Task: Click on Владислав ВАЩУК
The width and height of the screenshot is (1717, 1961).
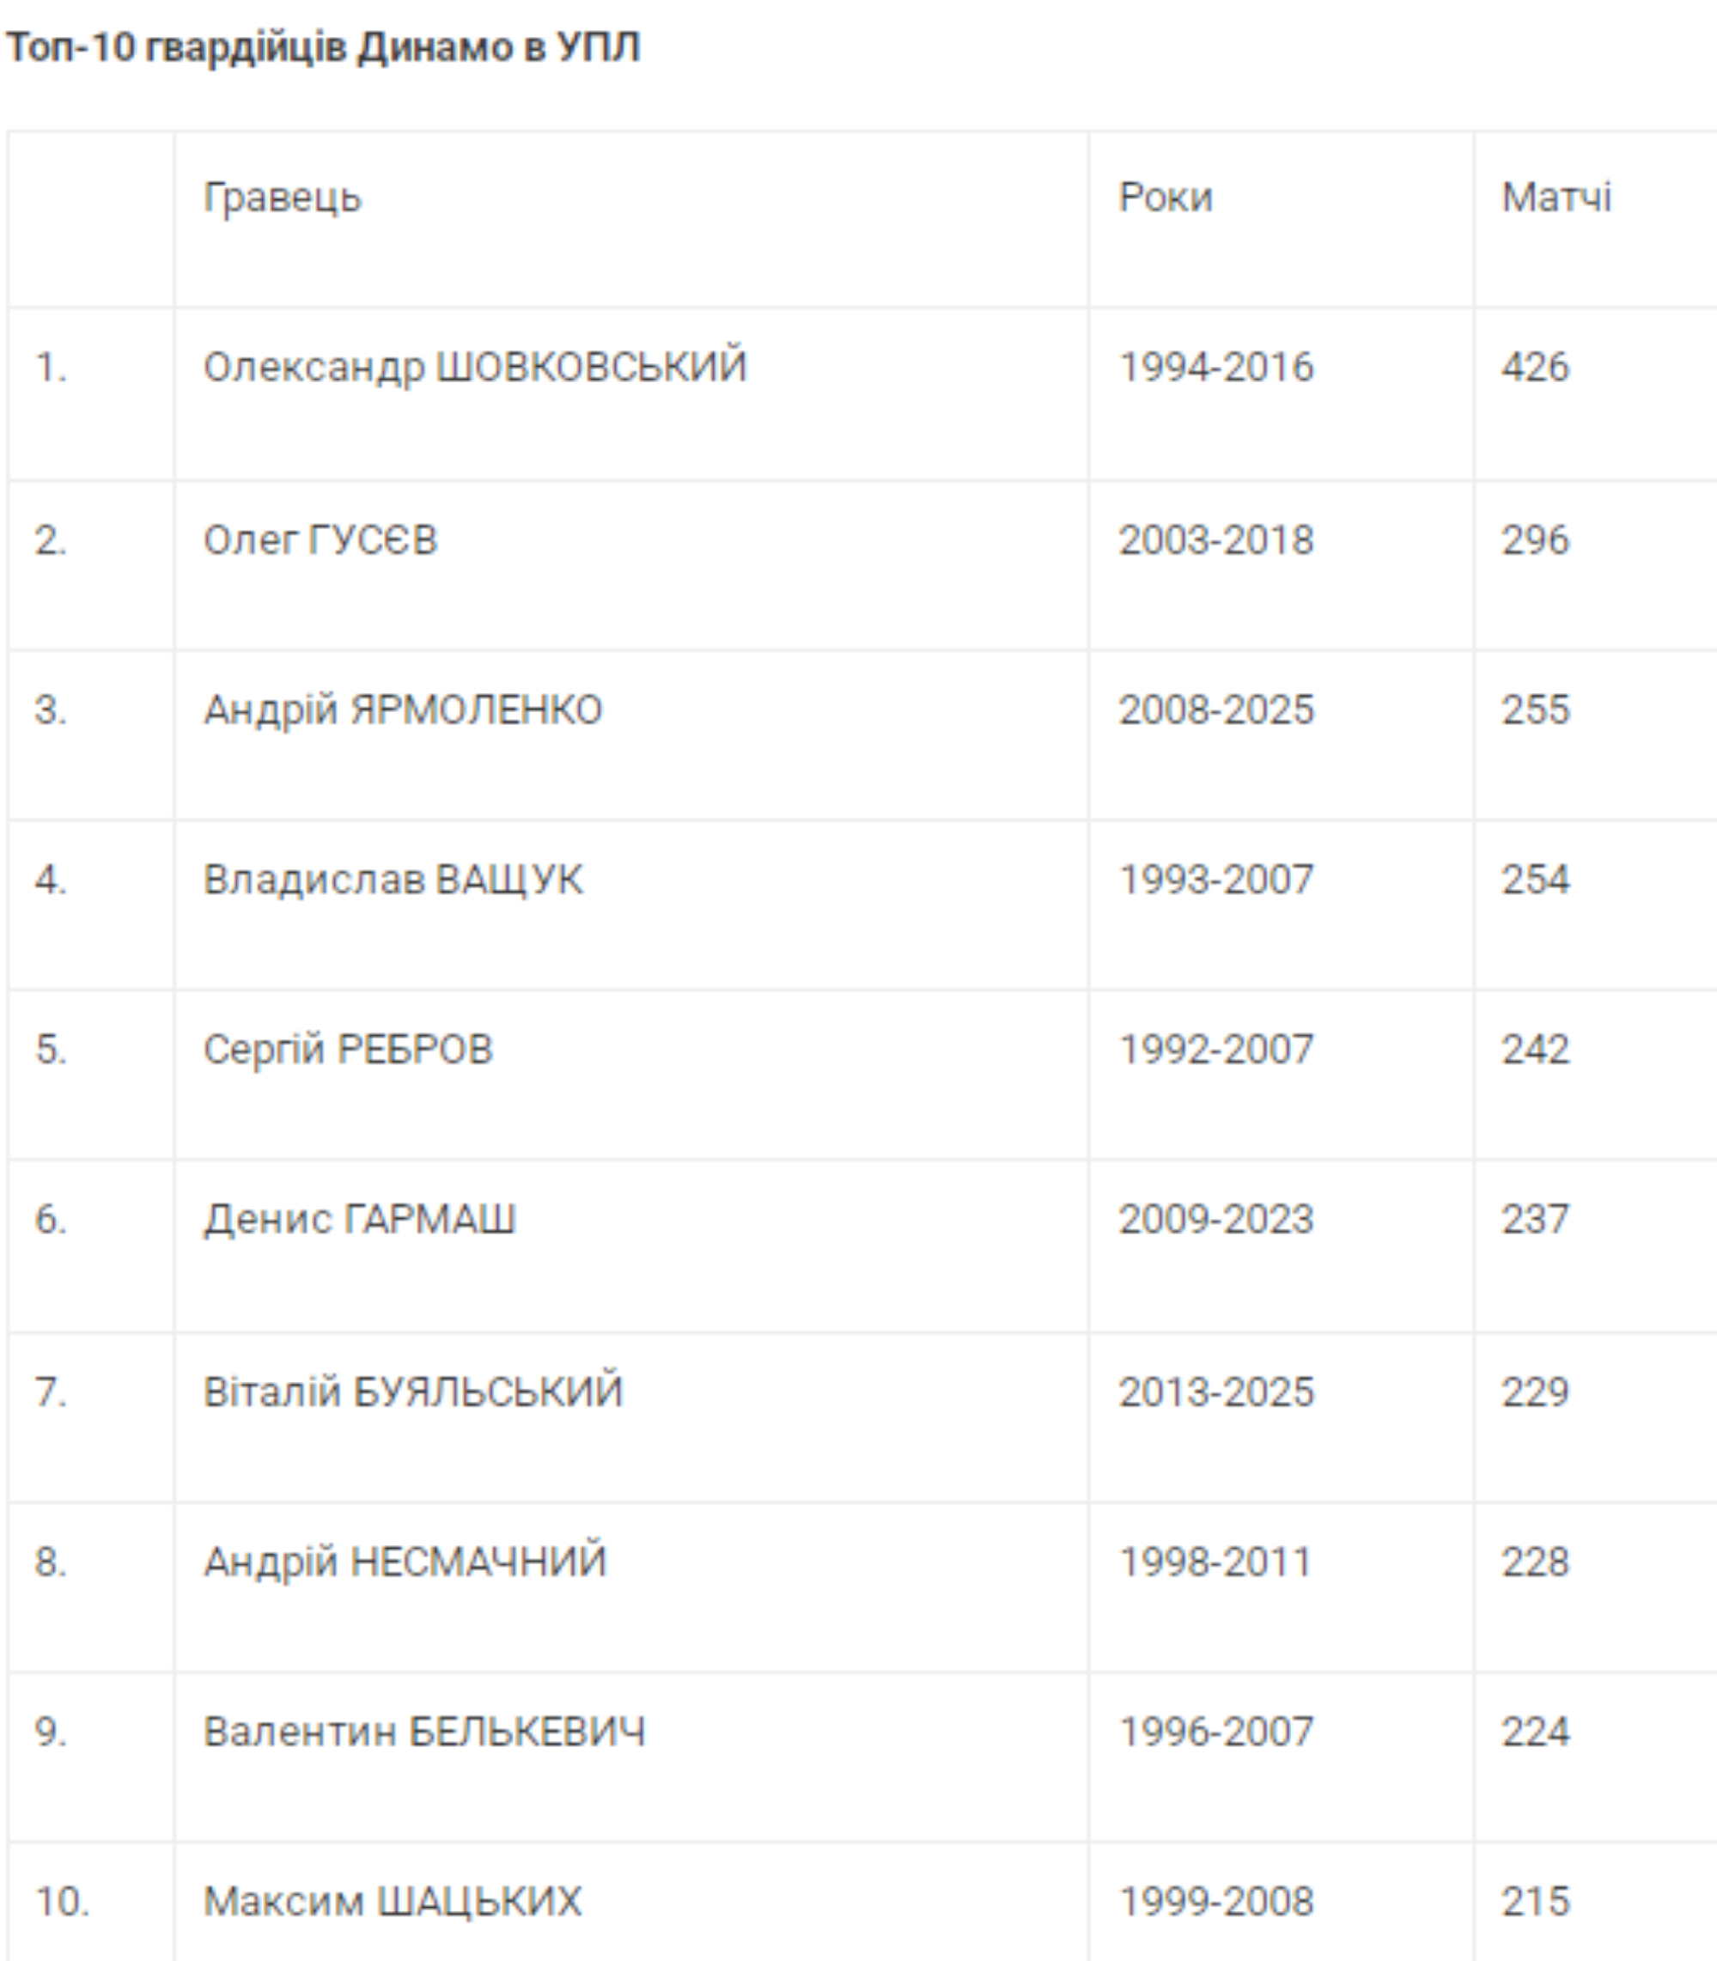Action: click(x=393, y=880)
